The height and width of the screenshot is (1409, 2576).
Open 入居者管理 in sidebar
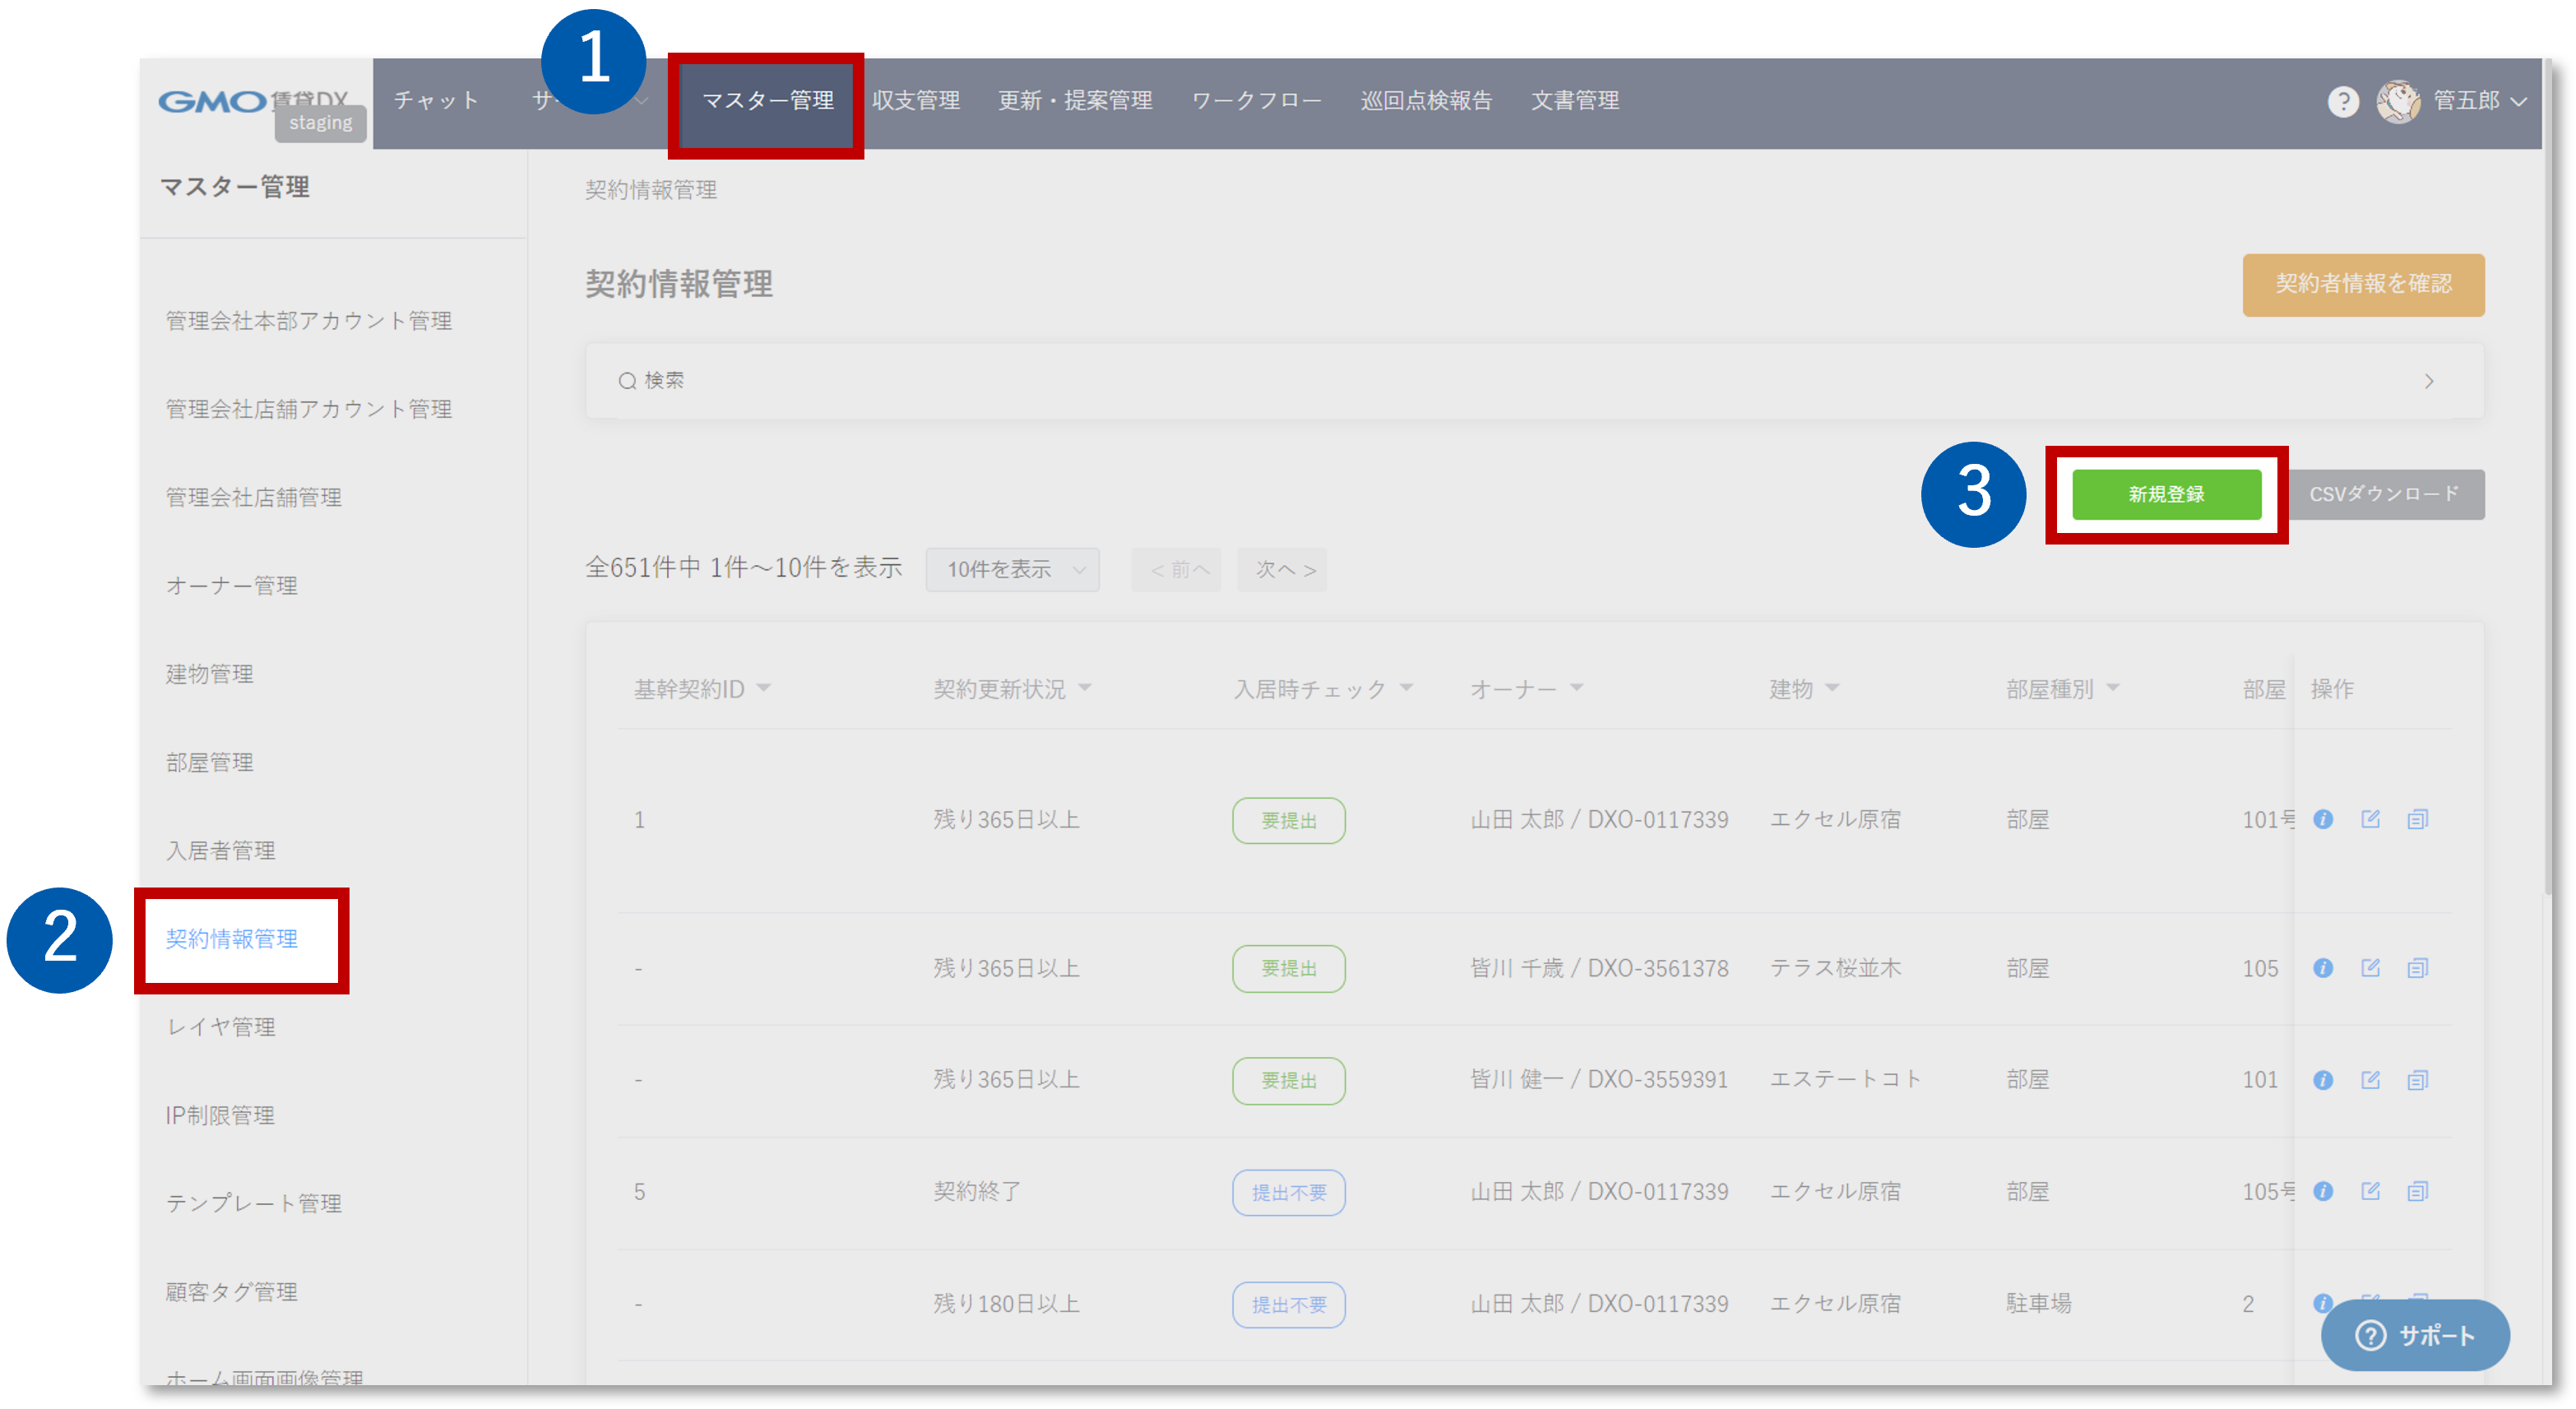coord(220,850)
